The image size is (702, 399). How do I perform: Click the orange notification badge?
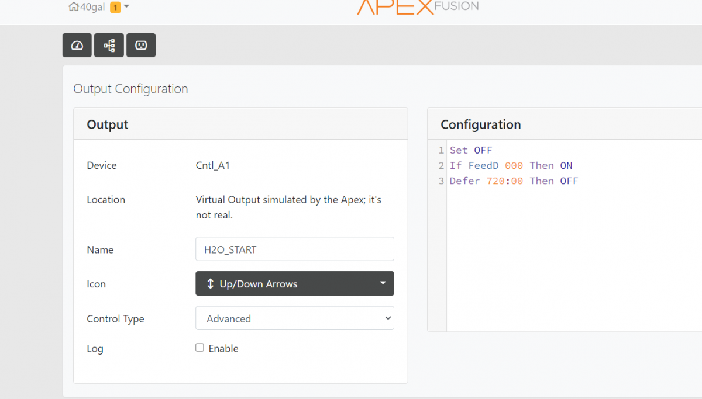[115, 7]
